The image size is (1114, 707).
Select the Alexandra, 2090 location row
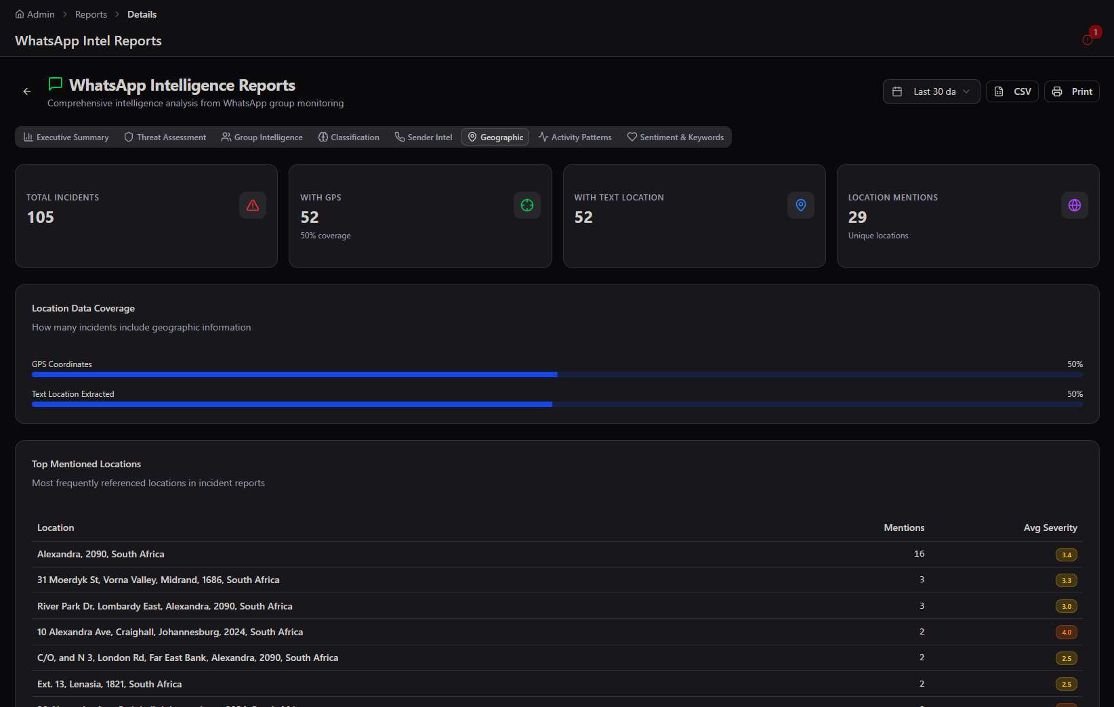tap(557, 554)
